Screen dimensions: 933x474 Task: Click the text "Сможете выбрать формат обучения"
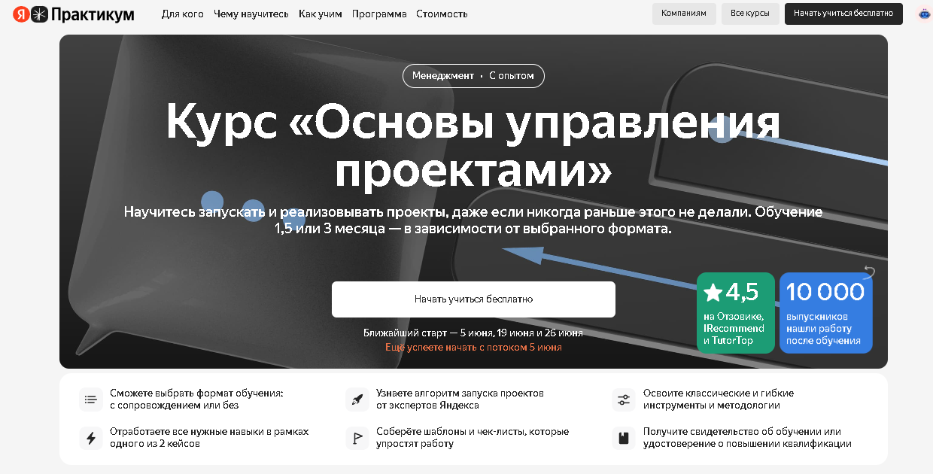(x=196, y=393)
